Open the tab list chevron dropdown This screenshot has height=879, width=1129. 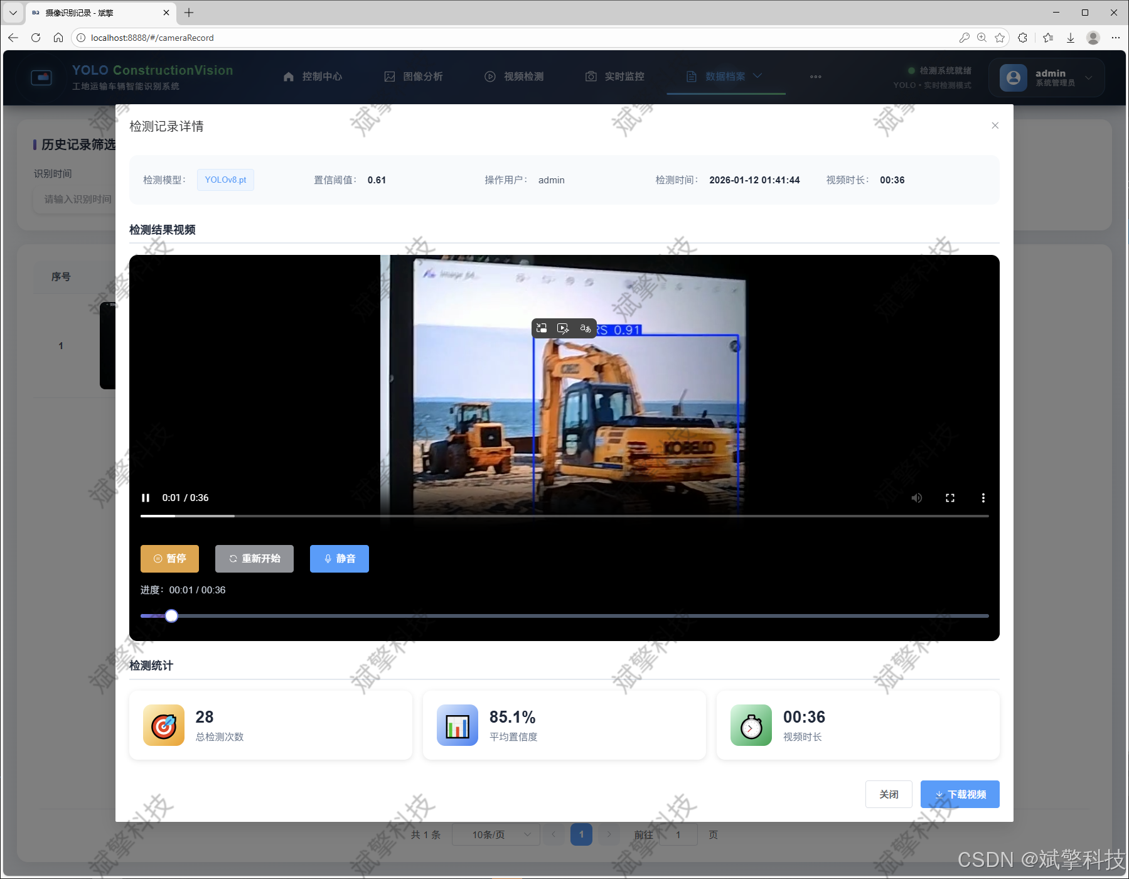coord(13,13)
